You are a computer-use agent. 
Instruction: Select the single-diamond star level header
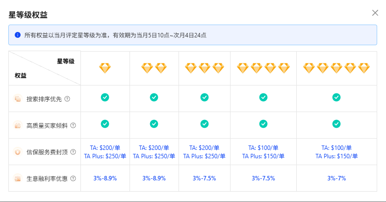(105, 68)
